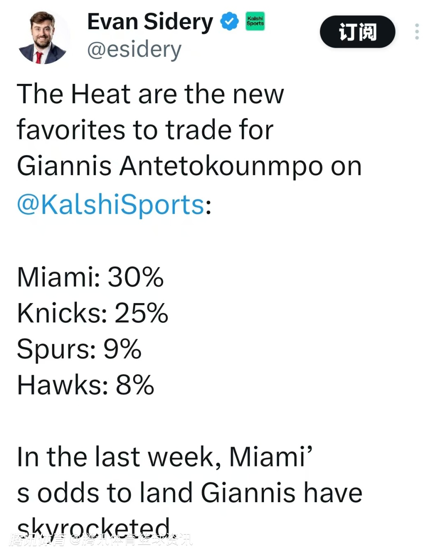Screen dimensions: 444x554
Task: Open the @KalshiSports mention link
Action: 110,205
